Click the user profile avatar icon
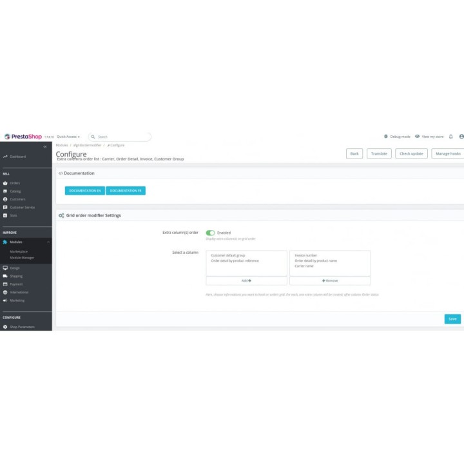464x464 pixels. pos(461,137)
